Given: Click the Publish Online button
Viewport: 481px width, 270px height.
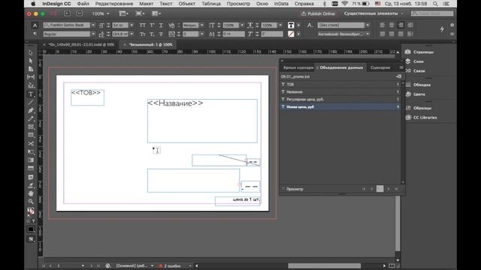Looking at the screenshot, I should [x=318, y=13].
